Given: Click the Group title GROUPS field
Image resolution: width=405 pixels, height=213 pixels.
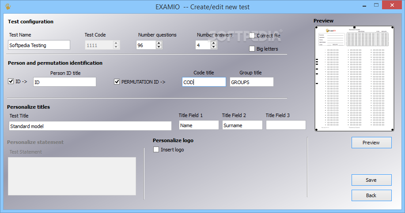Looking at the screenshot, I should (x=252, y=82).
